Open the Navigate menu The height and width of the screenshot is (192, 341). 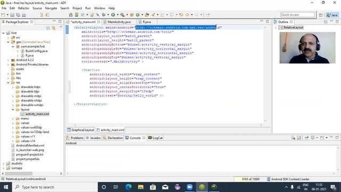pyautogui.click(x=51, y=8)
